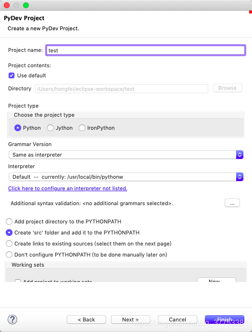
Task: Click the Grammar Version dropdown arrows
Action: point(240,155)
